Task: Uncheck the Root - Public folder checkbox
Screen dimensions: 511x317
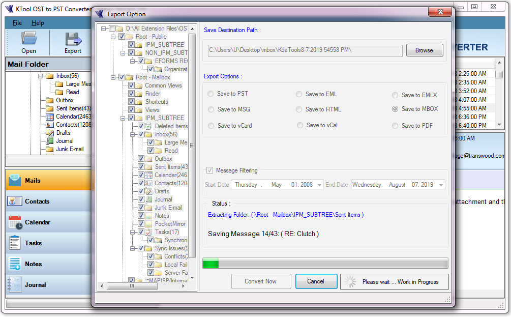Action: [x=122, y=37]
